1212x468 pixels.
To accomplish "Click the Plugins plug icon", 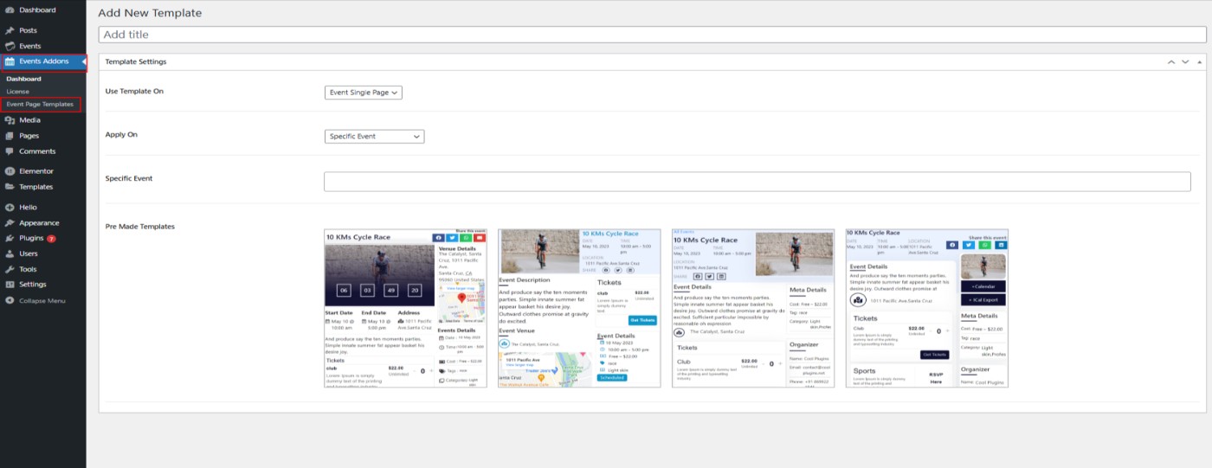I will pyautogui.click(x=10, y=238).
